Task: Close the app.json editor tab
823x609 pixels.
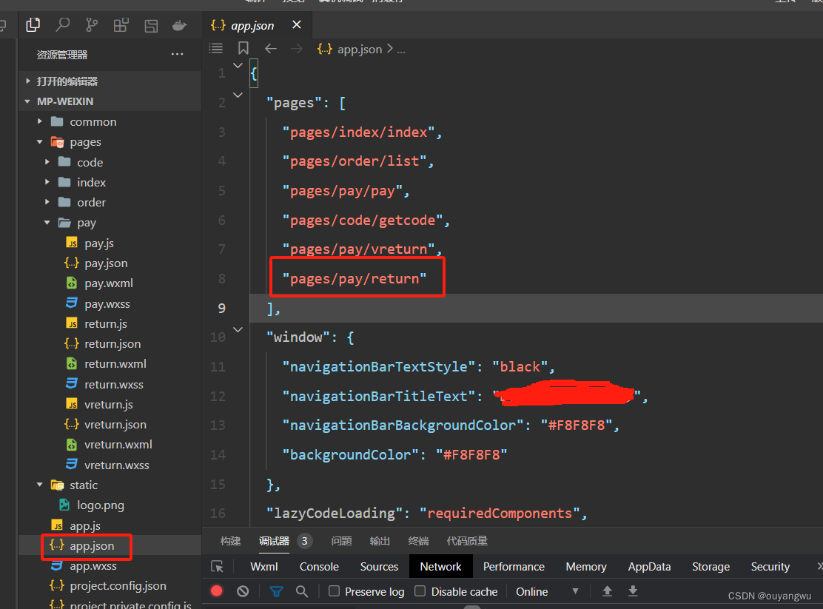Action: tap(297, 25)
